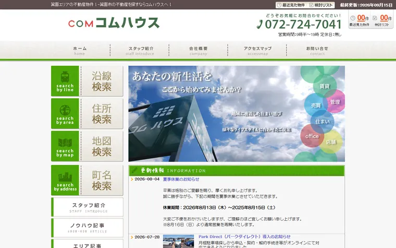Screen dimensions: 396x248
Task: Click the orange arrow beside 2026-07-28
Action: coord(132,237)
